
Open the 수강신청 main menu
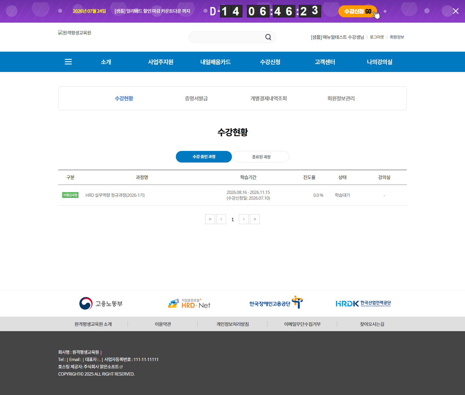270,62
